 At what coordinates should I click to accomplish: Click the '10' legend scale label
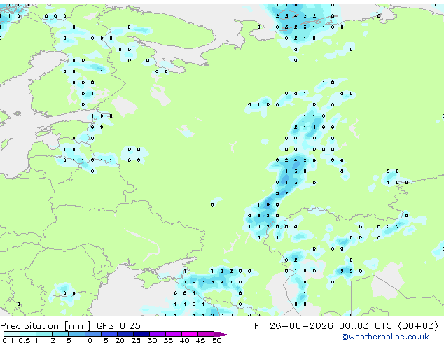click(x=88, y=340)
